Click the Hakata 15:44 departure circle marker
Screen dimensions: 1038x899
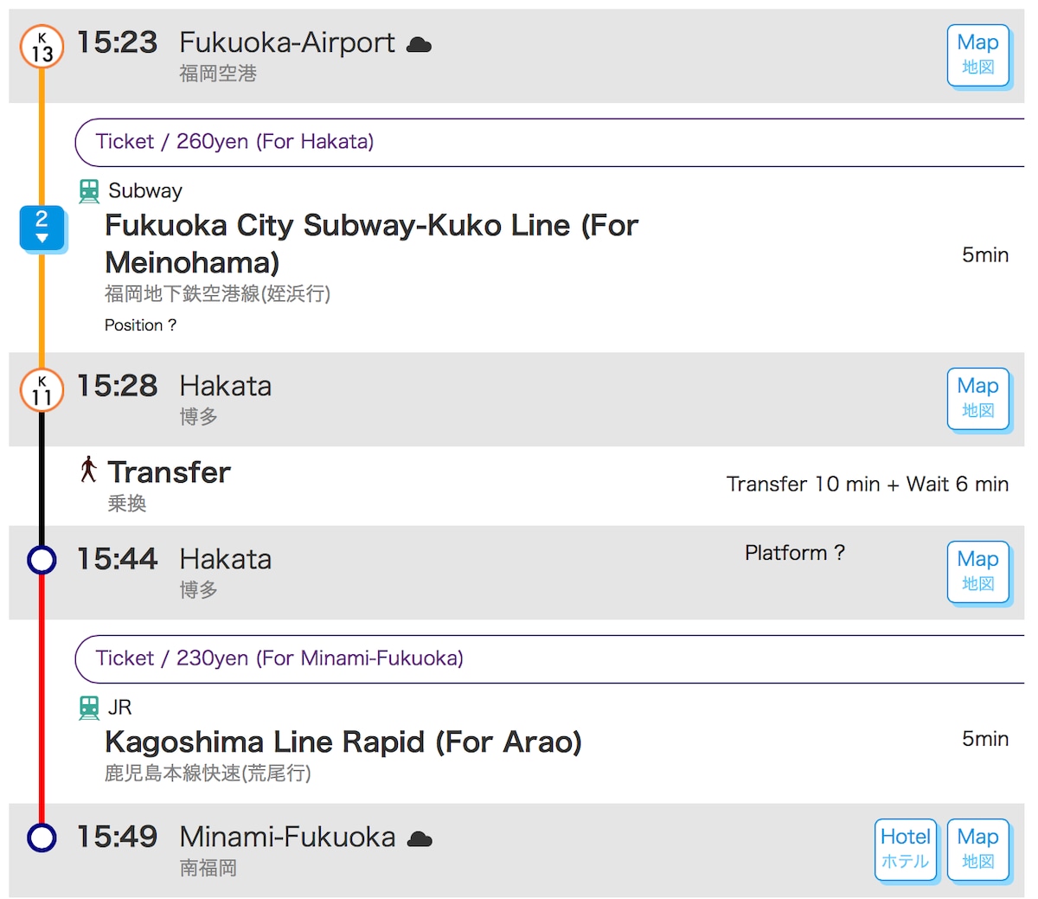click(42, 560)
